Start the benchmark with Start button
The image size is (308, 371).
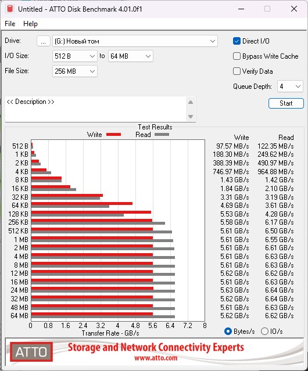[286, 103]
